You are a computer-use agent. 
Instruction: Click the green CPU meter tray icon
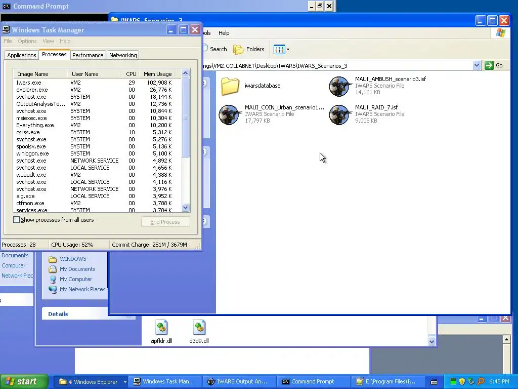pos(453,381)
